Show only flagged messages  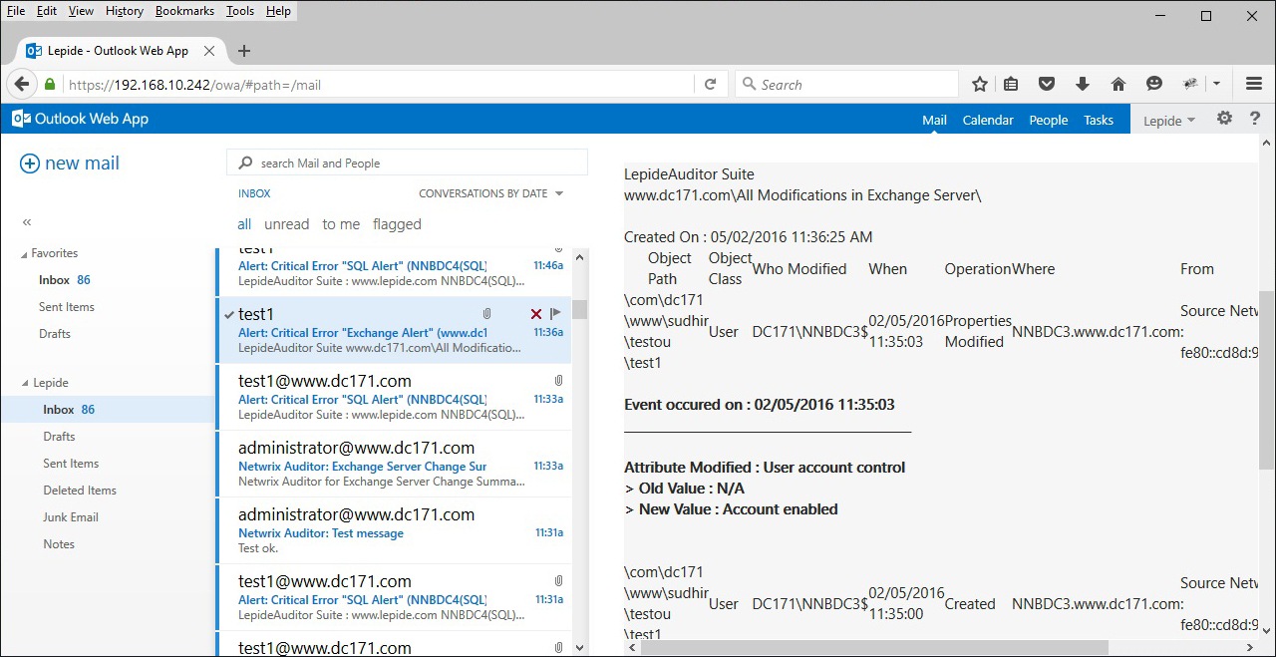[x=397, y=223]
